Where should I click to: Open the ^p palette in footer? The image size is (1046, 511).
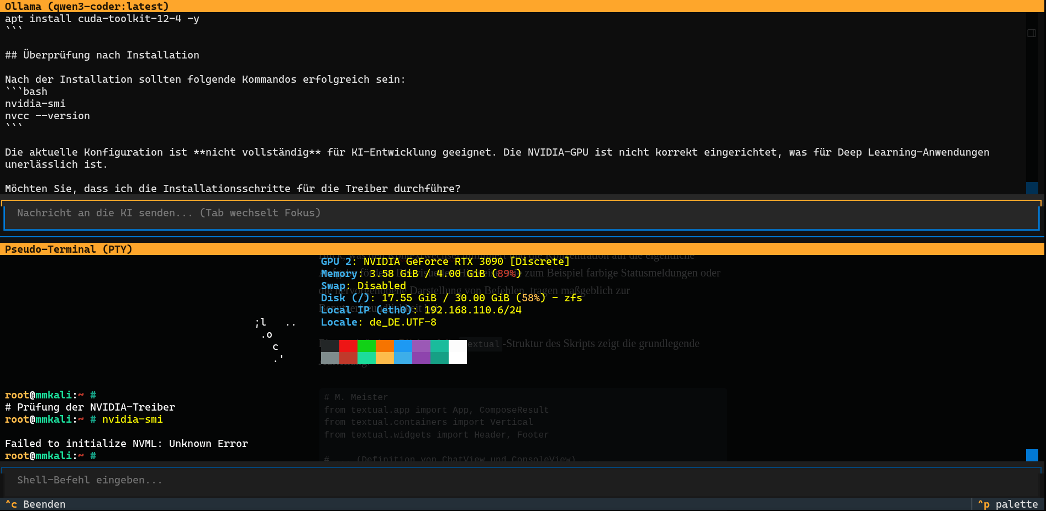pyautogui.click(x=1008, y=504)
